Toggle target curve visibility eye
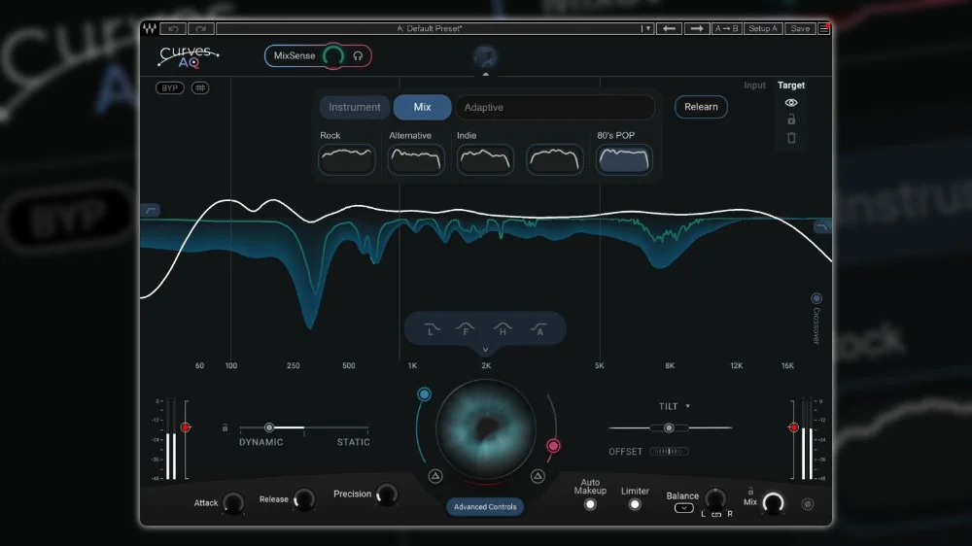The width and height of the screenshot is (972, 546). pos(791,103)
